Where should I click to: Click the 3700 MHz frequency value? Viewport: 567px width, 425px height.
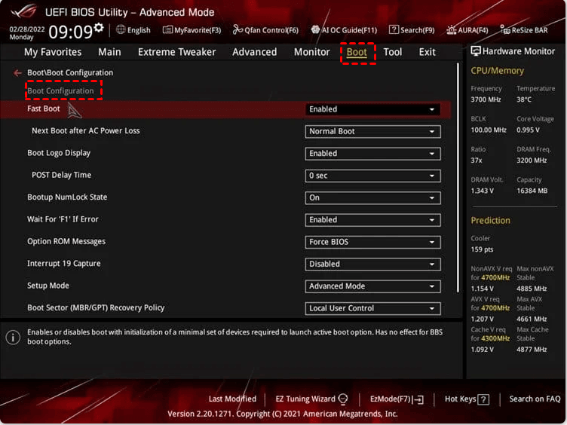pos(486,99)
